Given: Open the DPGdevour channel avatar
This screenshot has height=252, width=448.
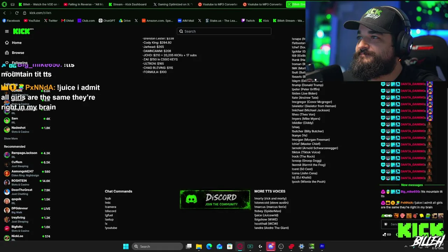Looking at the screenshot, I should tap(7, 210).
